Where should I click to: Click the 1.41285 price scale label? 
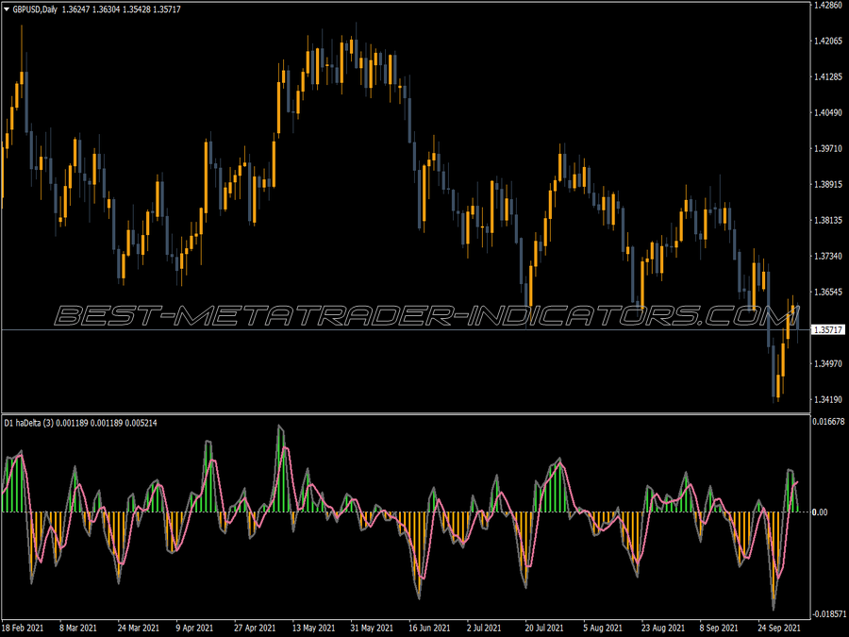click(x=828, y=77)
